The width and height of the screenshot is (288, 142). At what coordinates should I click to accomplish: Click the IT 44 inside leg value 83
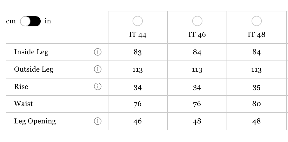click(138, 52)
